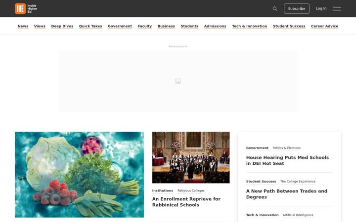
Task: Go to Admissions section
Action: point(215,26)
